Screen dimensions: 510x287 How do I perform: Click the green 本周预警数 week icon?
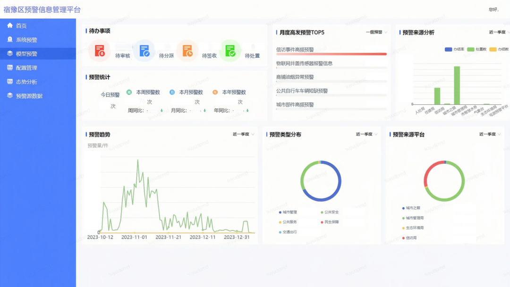(x=129, y=93)
